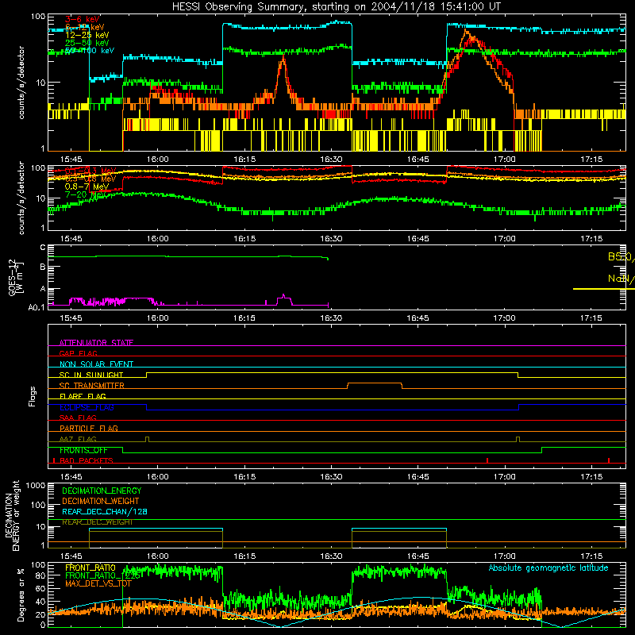Click the "HESSI Observing Summary" plot title
The height and width of the screenshot is (635, 635).
tap(336, 6)
